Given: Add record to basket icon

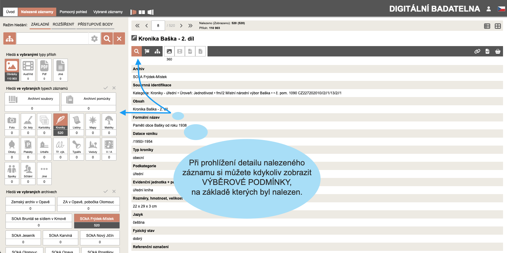Looking at the screenshot, I should 498,51.
